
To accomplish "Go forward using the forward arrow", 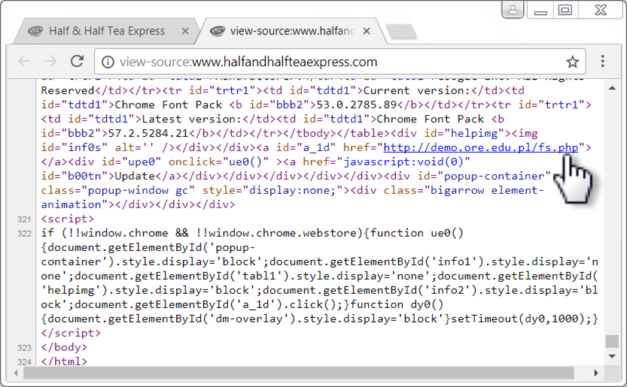I will pyautogui.click(x=50, y=61).
